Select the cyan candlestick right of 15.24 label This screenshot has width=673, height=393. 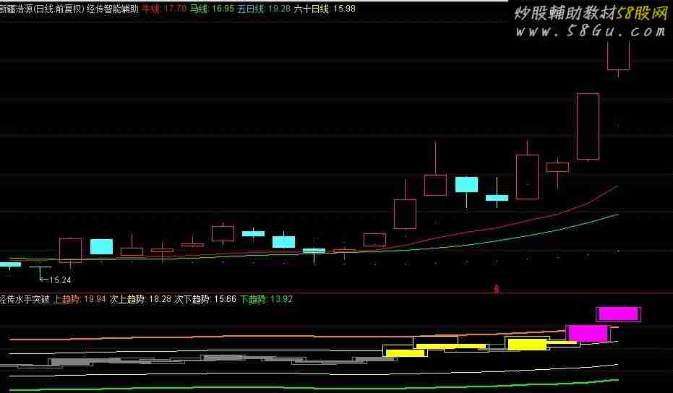point(101,246)
